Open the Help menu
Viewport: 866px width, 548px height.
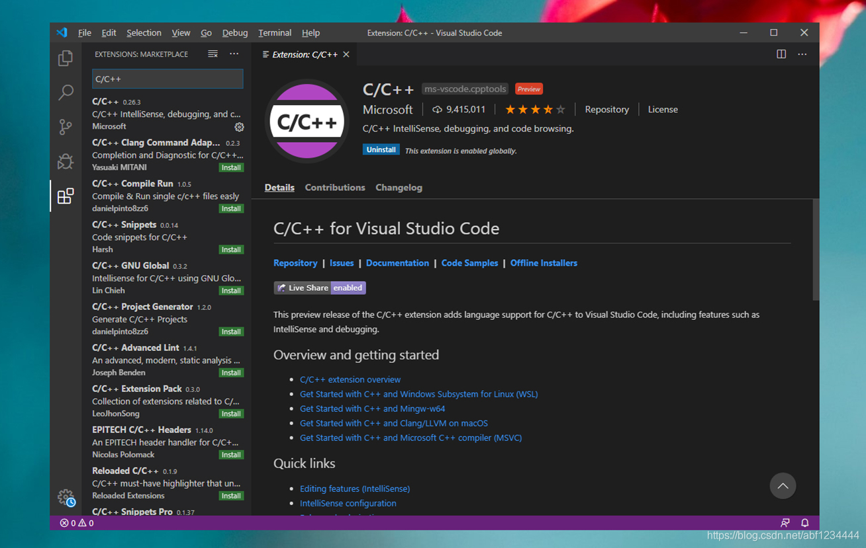(x=311, y=32)
